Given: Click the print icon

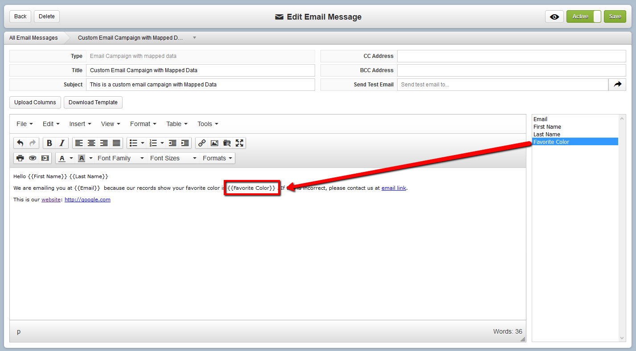Looking at the screenshot, I should [20, 158].
